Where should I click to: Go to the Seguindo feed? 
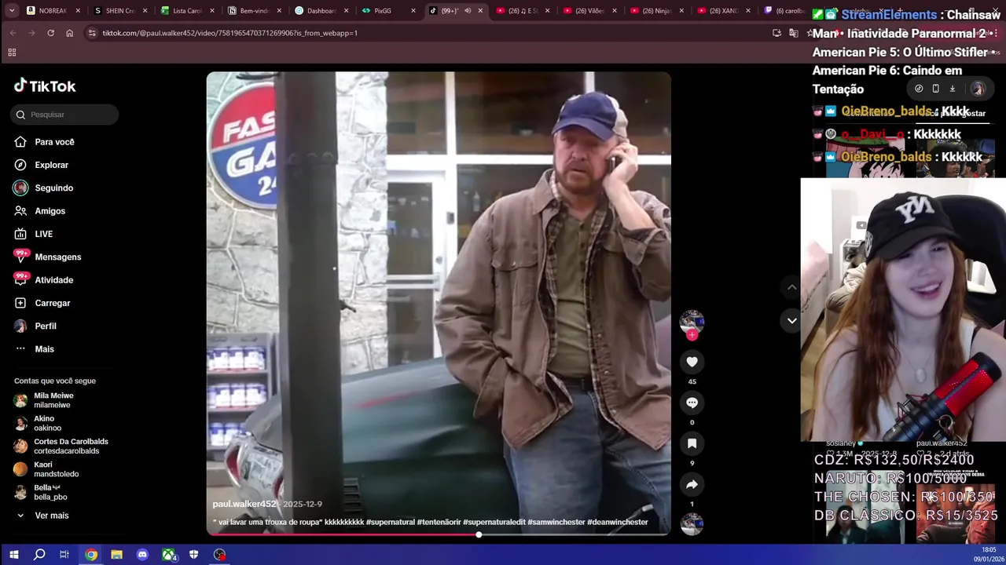point(43,188)
